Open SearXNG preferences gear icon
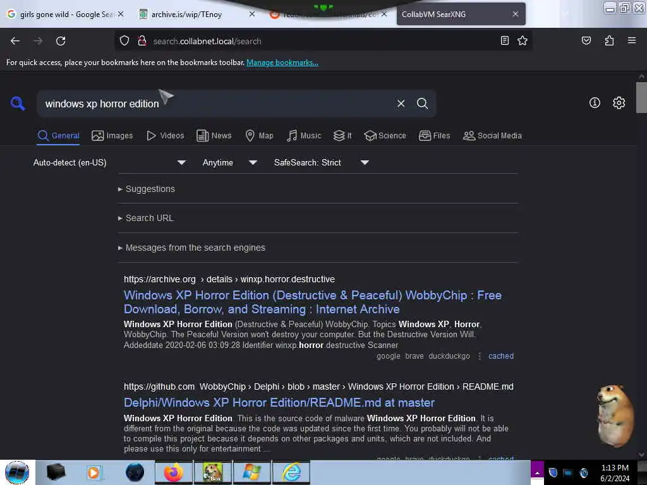647x485 pixels. click(x=619, y=103)
